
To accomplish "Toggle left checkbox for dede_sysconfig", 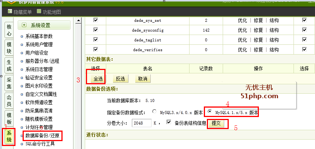I will [x=96, y=30].
